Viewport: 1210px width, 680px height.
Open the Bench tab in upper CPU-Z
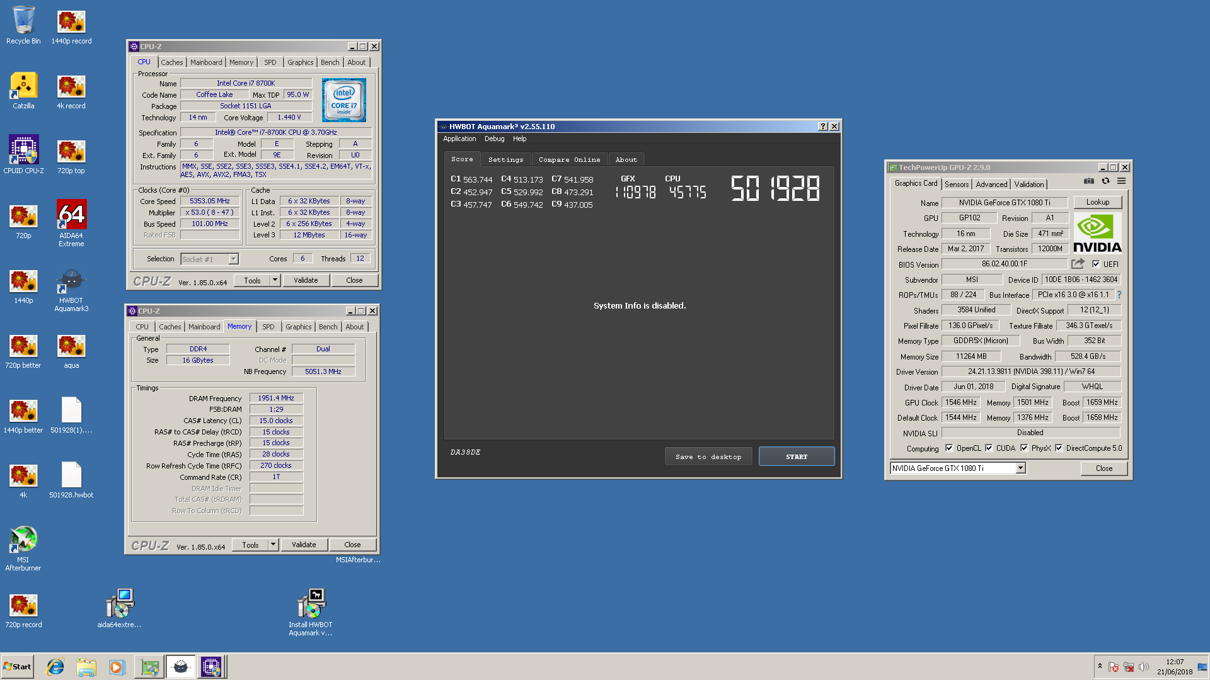330,62
